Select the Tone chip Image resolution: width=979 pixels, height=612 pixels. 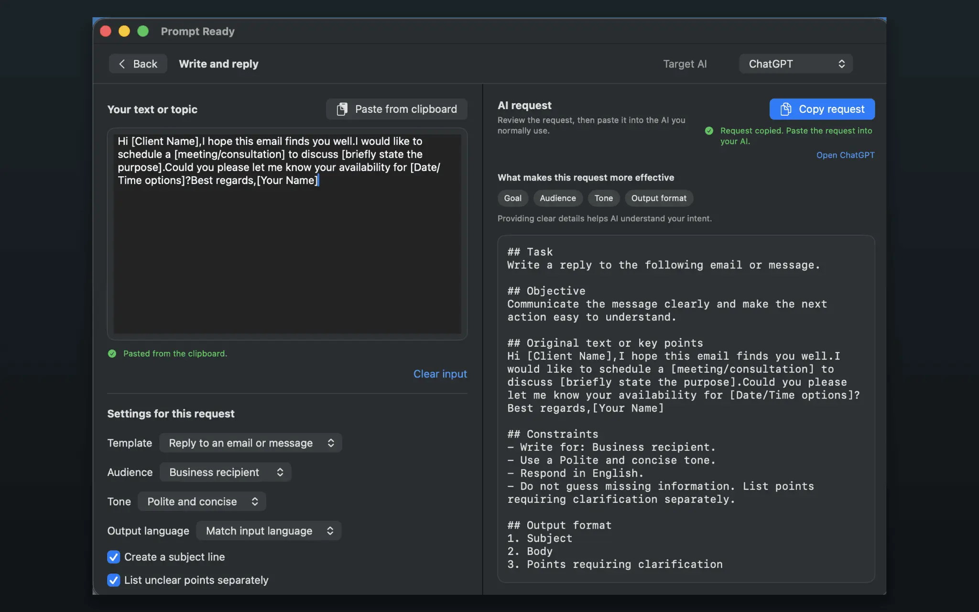click(603, 198)
